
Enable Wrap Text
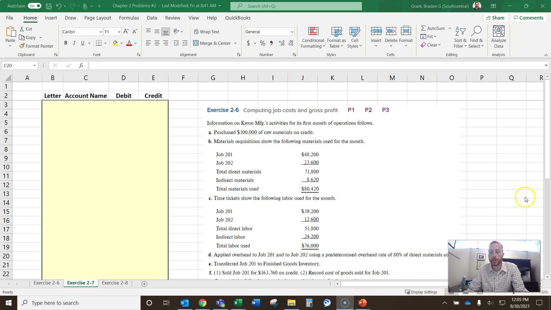206,32
